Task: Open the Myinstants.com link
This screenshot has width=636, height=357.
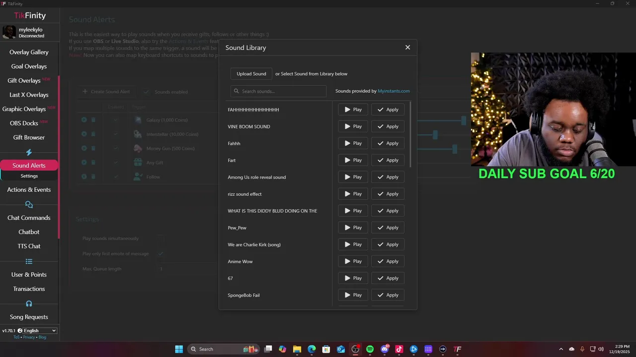Action: click(394, 91)
